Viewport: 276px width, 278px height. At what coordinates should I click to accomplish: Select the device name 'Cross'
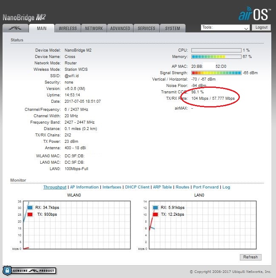pyautogui.click(x=70, y=57)
